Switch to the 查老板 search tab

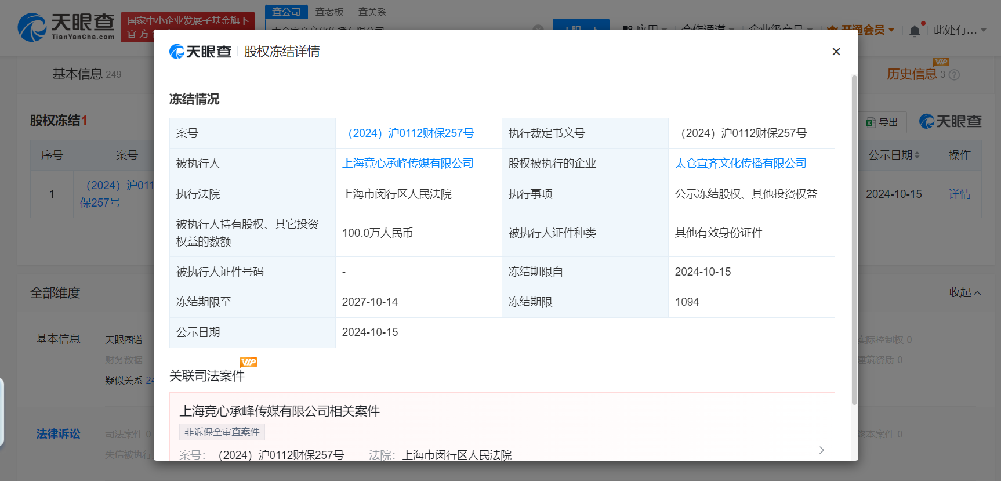(329, 12)
